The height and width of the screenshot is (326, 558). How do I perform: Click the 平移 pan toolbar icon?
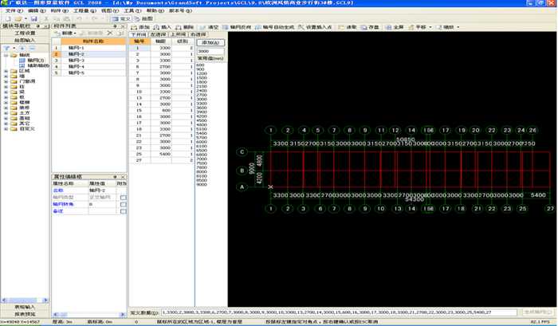[x=416, y=27]
